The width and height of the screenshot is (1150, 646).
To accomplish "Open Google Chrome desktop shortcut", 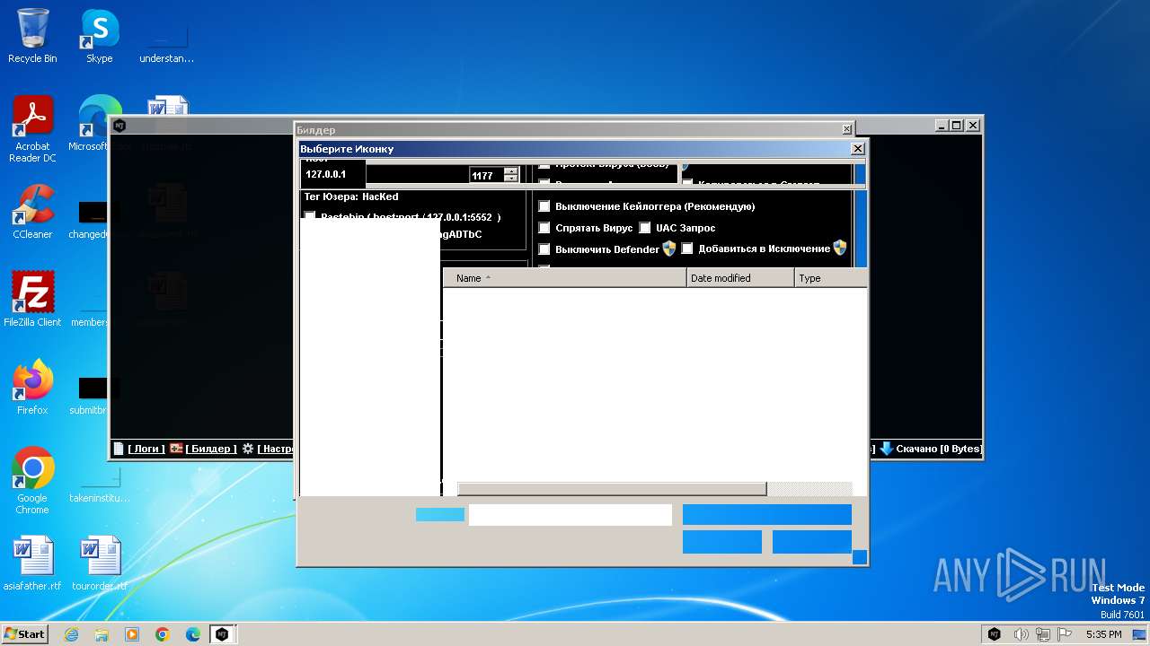I will click(32, 481).
